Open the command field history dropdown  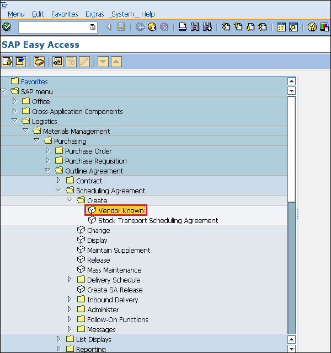93,27
